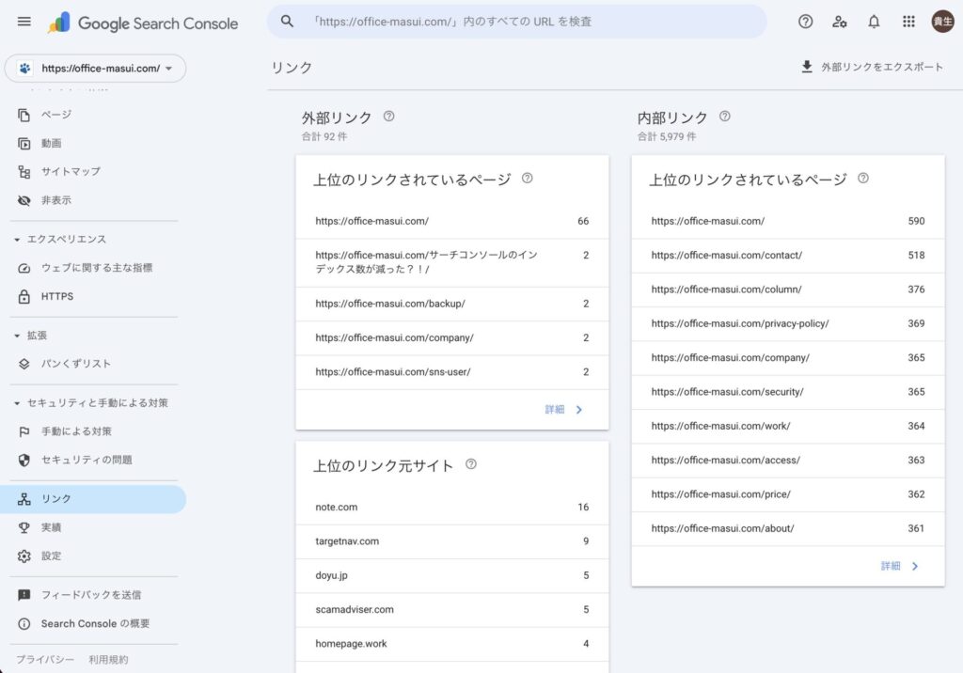Click help icon beside 上位のリンク元サイト
963x673 pixels.
click(x=471, y=464)
